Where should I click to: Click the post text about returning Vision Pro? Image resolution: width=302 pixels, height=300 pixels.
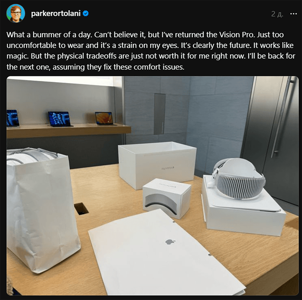(x=151, y=51)
